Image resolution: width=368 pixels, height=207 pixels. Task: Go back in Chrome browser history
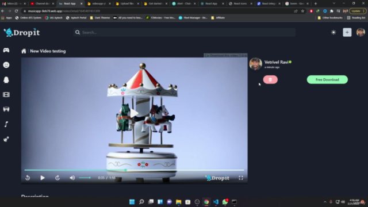3,11
